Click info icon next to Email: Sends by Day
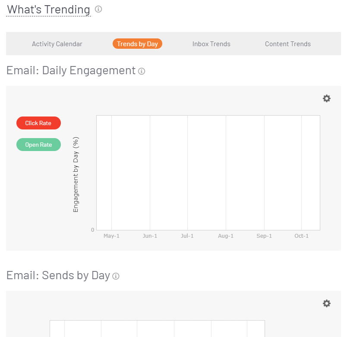 coord(116,276)
